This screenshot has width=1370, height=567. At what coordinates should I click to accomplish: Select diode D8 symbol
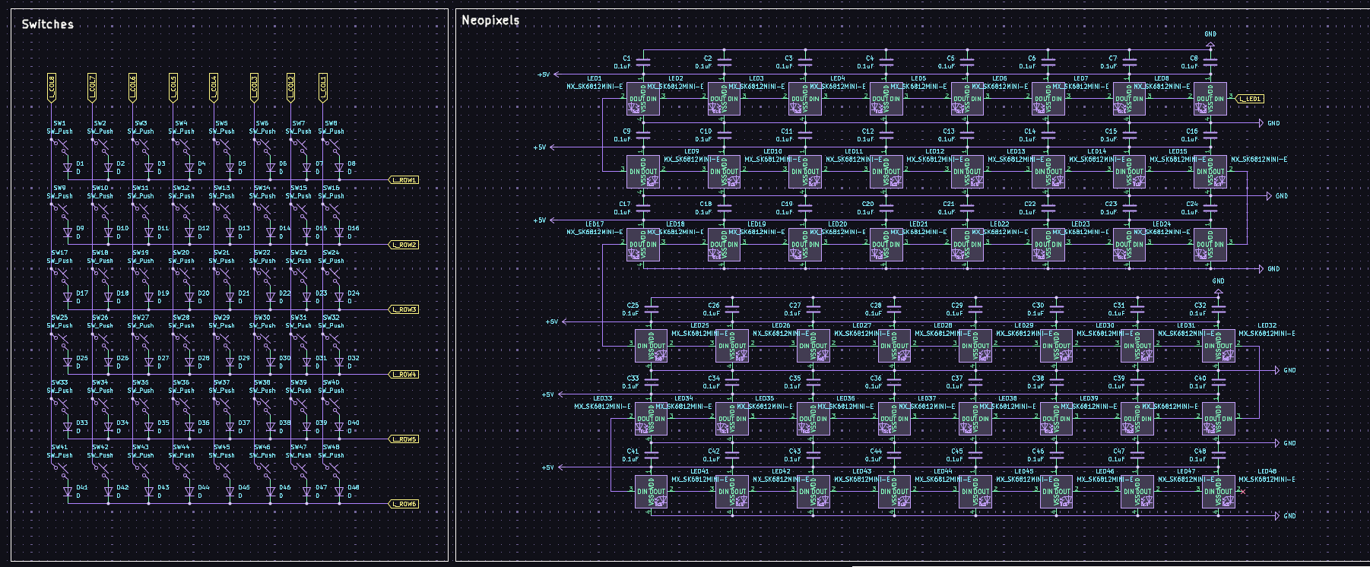(339, 168)
